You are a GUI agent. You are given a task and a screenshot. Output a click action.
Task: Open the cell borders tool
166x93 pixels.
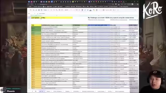click(96, 10)
